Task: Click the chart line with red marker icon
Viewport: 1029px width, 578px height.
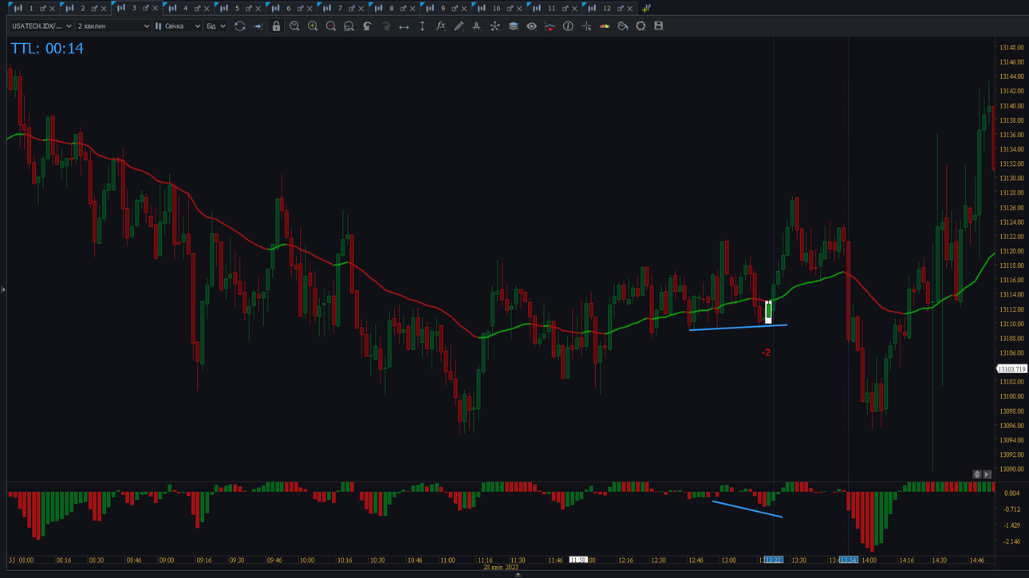Action: click(550, 26)
